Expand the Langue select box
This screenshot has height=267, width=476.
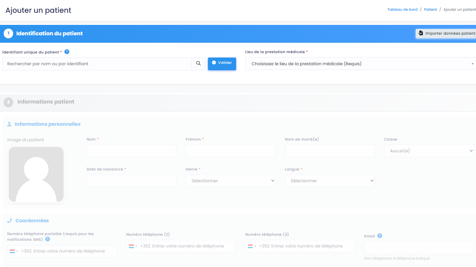point(330,181)
